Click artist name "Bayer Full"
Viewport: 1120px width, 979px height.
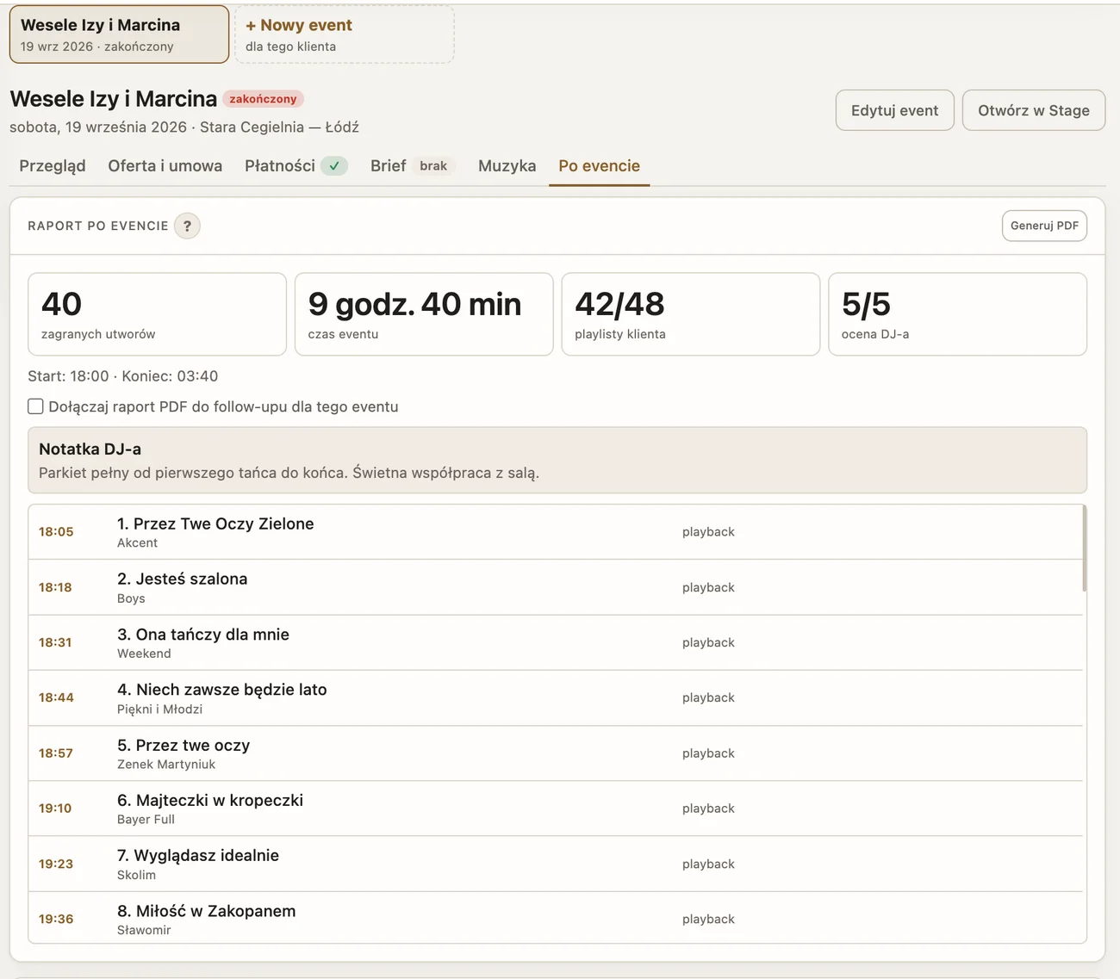coord(146,820)
